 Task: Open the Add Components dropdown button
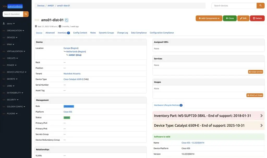click(x=209, y=18)
